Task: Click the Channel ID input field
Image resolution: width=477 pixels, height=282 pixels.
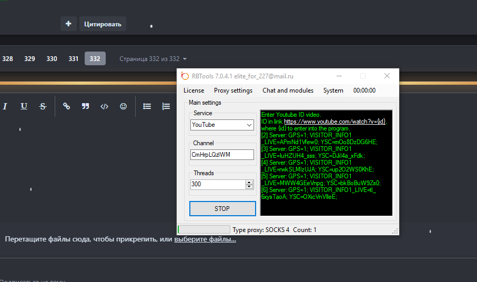Action: [222, 155]
